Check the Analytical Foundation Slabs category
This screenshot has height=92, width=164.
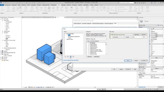click(89, 50)
